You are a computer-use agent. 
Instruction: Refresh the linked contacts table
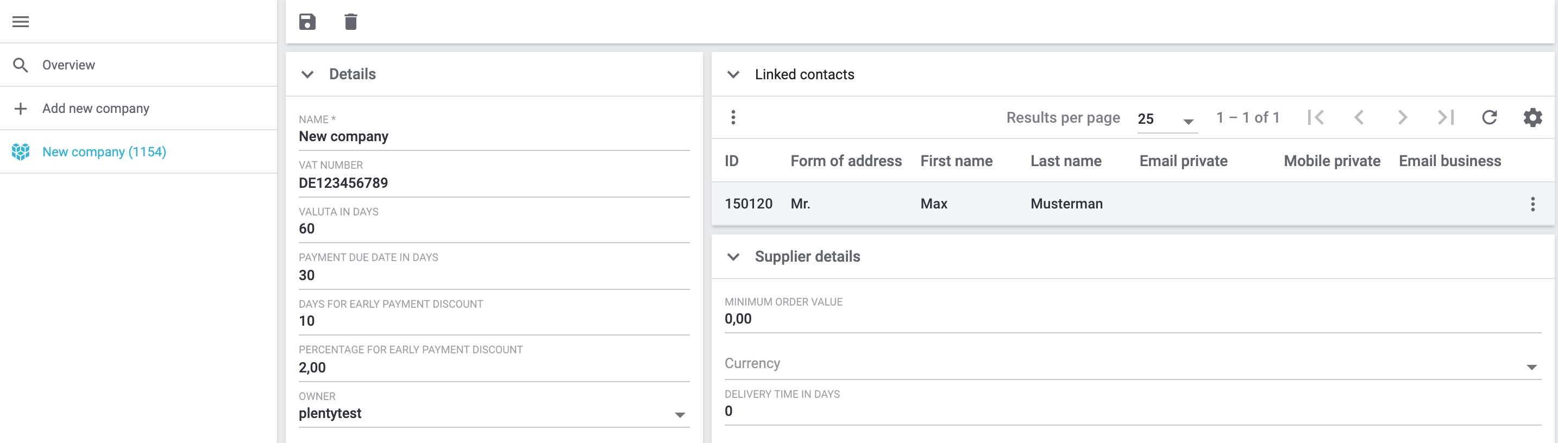[1489, 117]
